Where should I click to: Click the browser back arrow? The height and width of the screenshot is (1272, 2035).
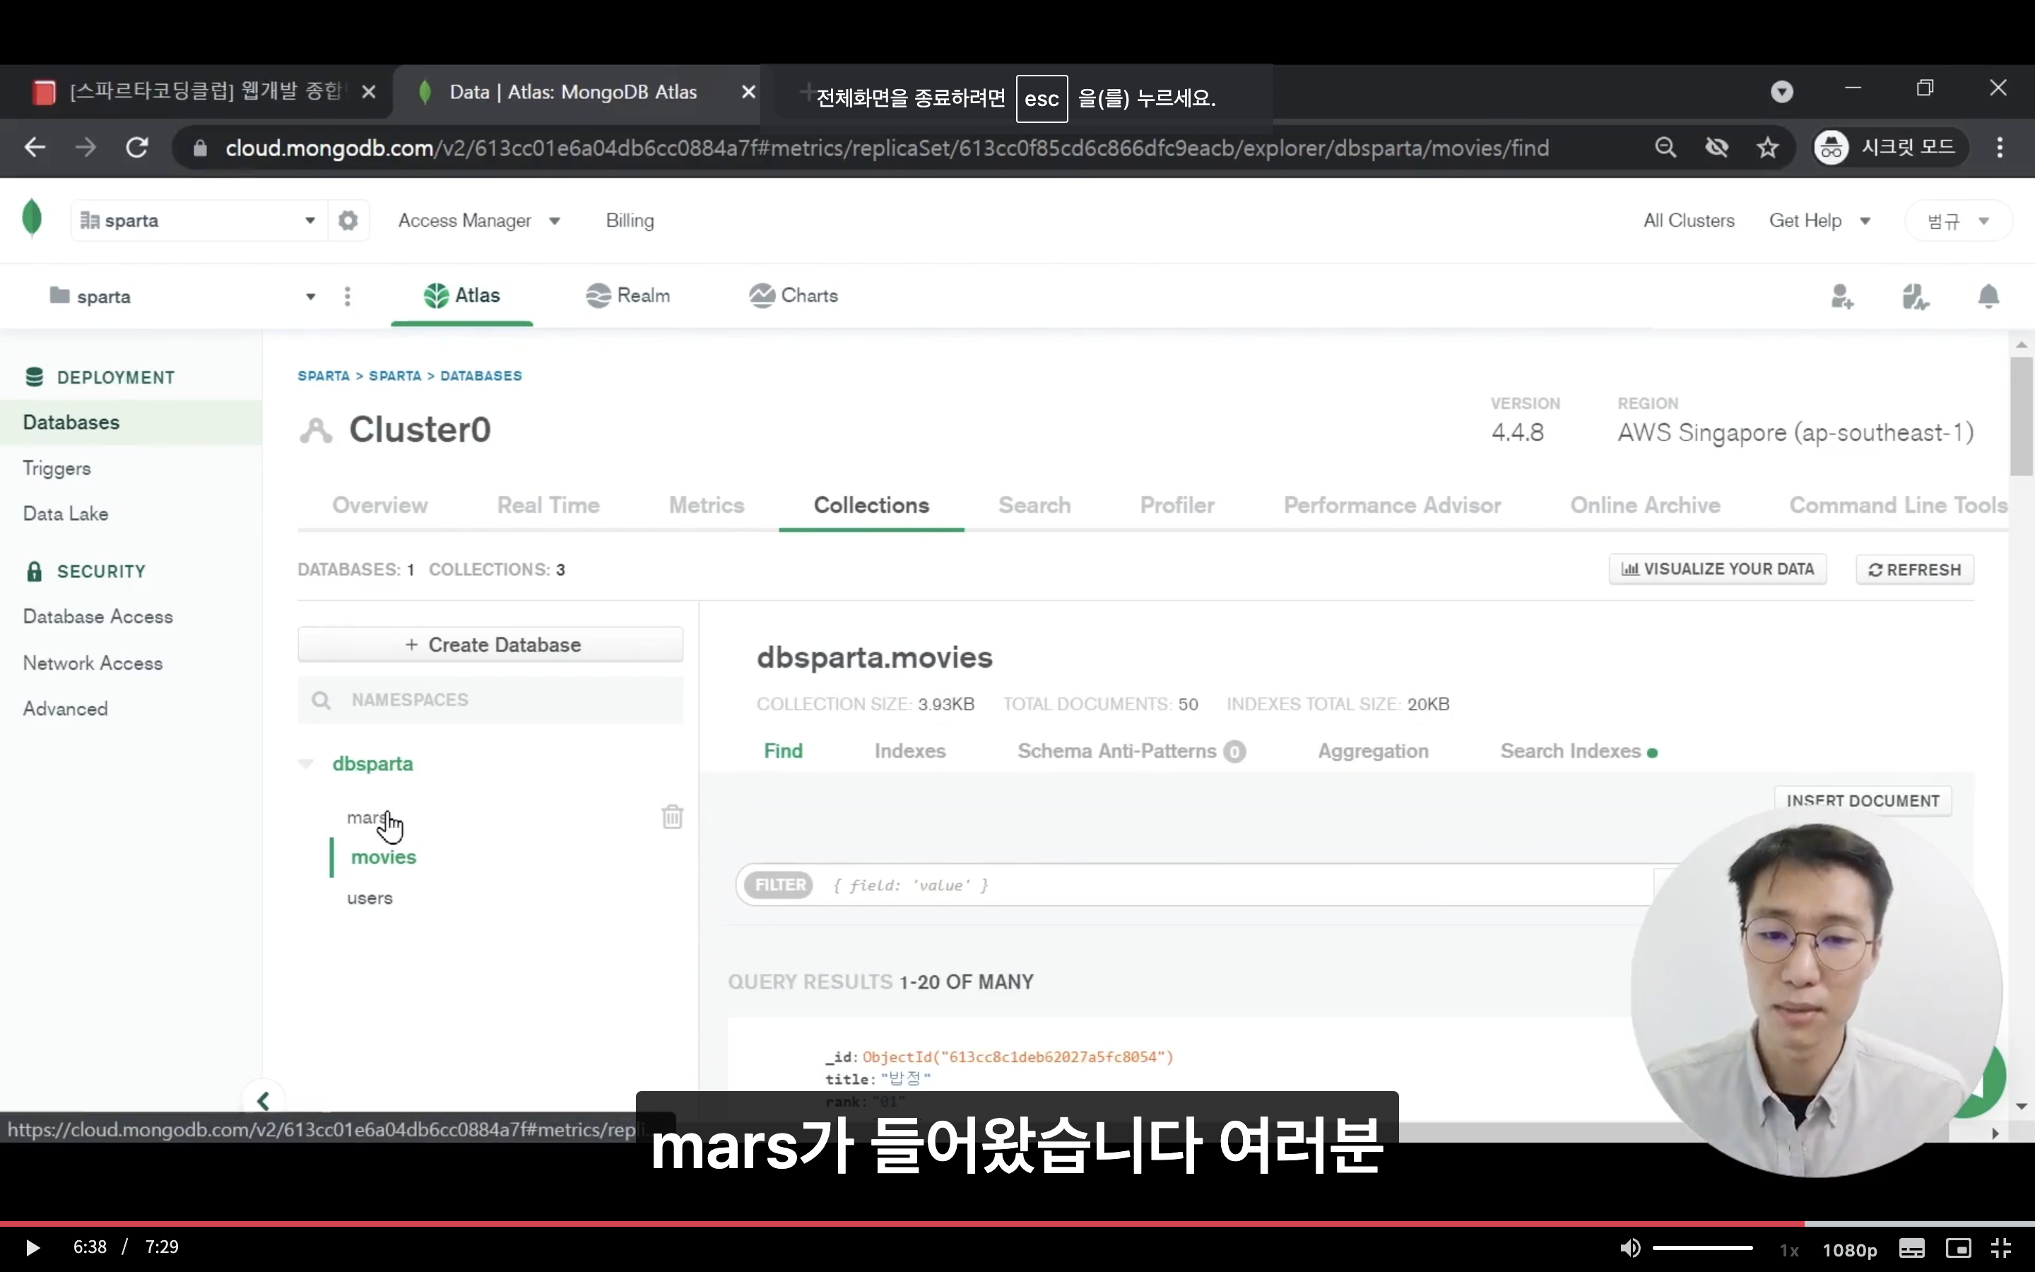coord(35,148)
